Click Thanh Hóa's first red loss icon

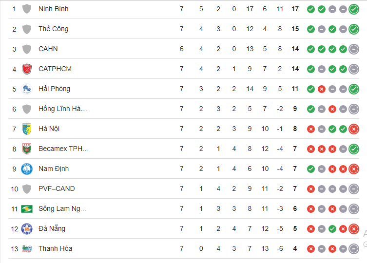point(310,248)
